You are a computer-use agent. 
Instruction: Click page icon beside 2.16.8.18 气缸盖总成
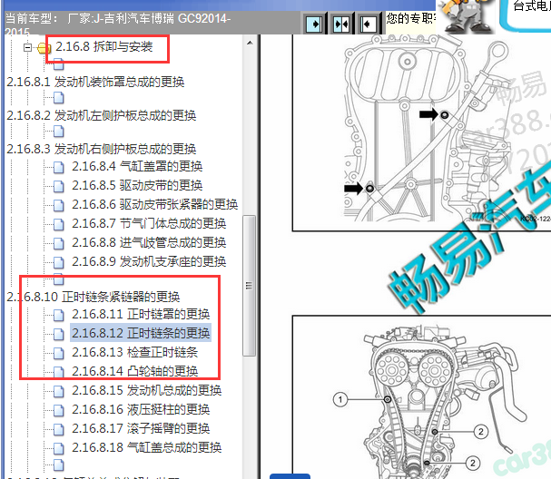click(59, 448)
